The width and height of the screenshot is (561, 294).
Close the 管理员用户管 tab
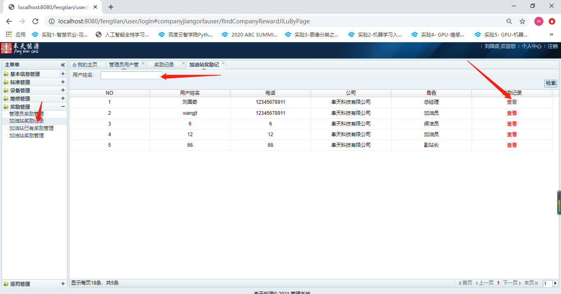(x=143, y=64)
